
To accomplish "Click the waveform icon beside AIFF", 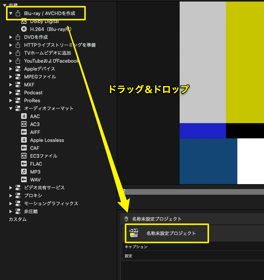I will pos(24,132).
